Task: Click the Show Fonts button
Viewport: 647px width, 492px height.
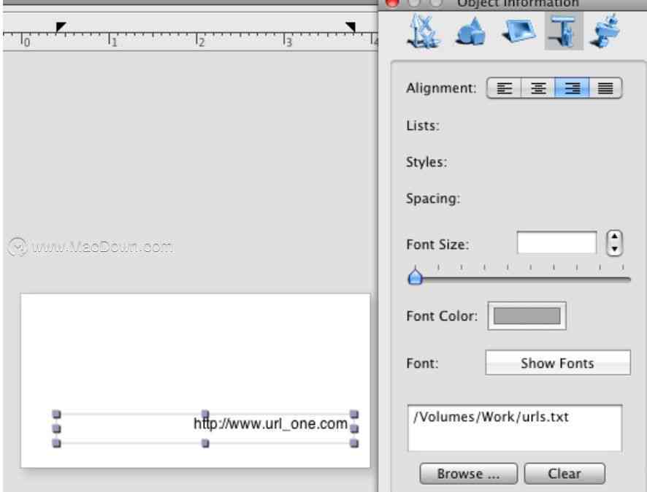Action: pyautogui.click(x=558, y=363)
